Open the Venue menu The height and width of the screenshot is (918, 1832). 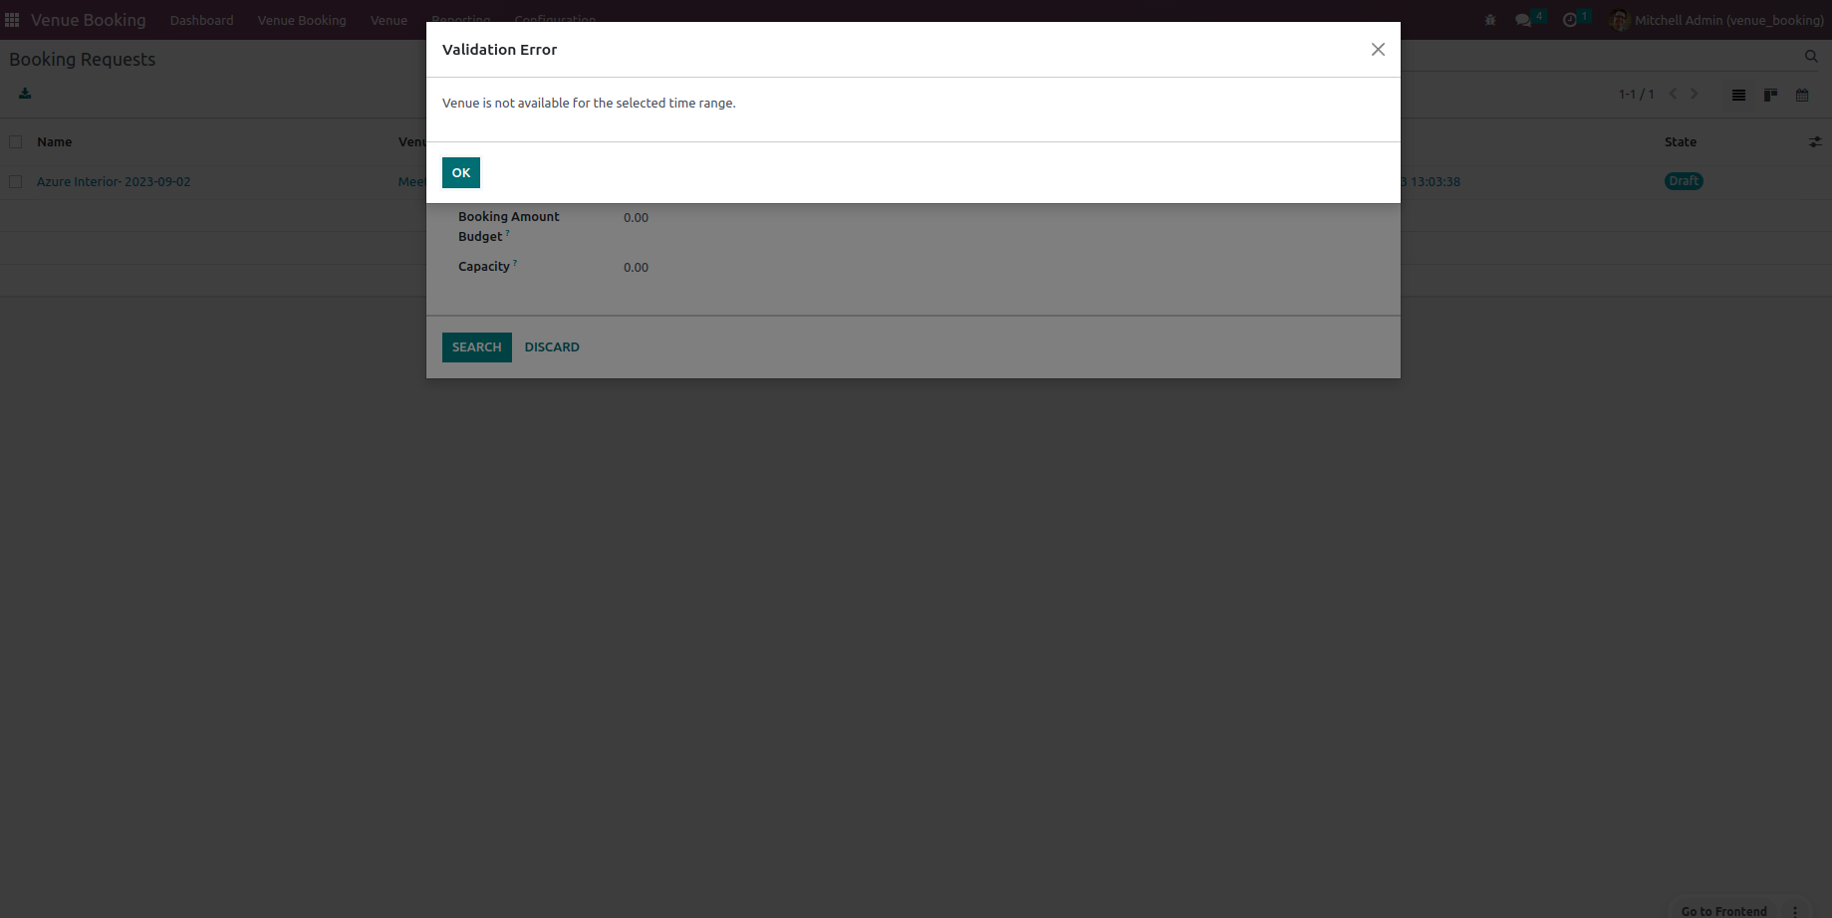(389, 20)
